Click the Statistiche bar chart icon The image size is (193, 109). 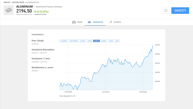pyautogui.click(x=89, y=22)
